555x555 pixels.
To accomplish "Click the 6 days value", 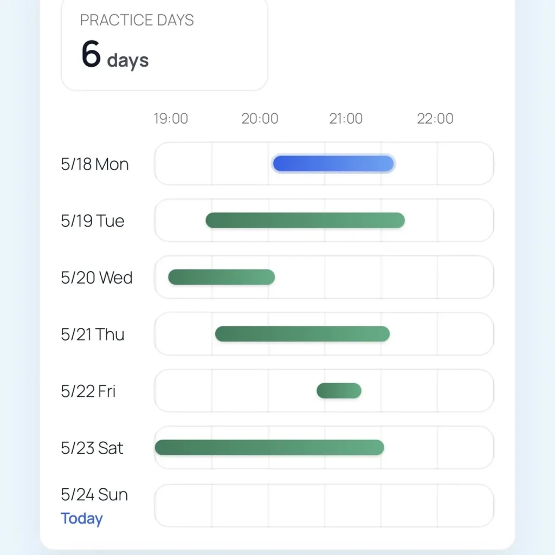I will point(115,55).
